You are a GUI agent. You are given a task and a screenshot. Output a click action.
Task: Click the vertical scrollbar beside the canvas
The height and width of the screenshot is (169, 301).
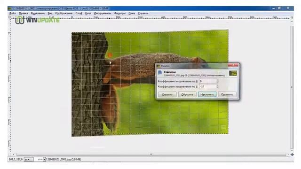[x=292, y=87]
